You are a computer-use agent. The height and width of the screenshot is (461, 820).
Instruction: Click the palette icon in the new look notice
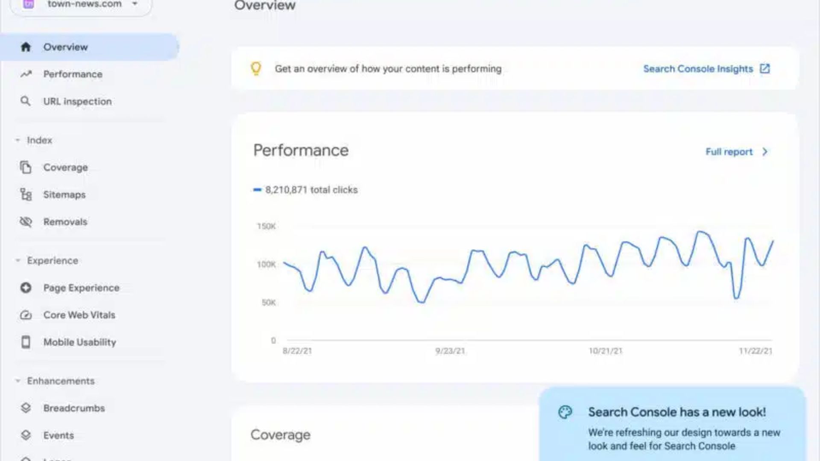[x=565, y=412]
